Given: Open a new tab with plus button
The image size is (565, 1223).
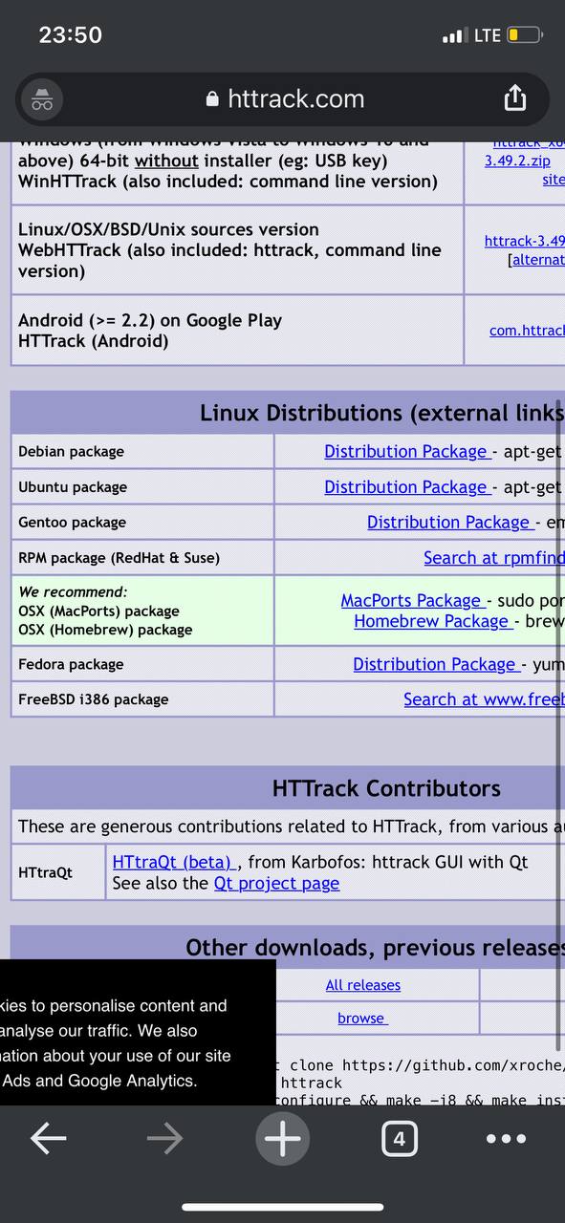Looking at the screenshot, I should coord(282,1138).
